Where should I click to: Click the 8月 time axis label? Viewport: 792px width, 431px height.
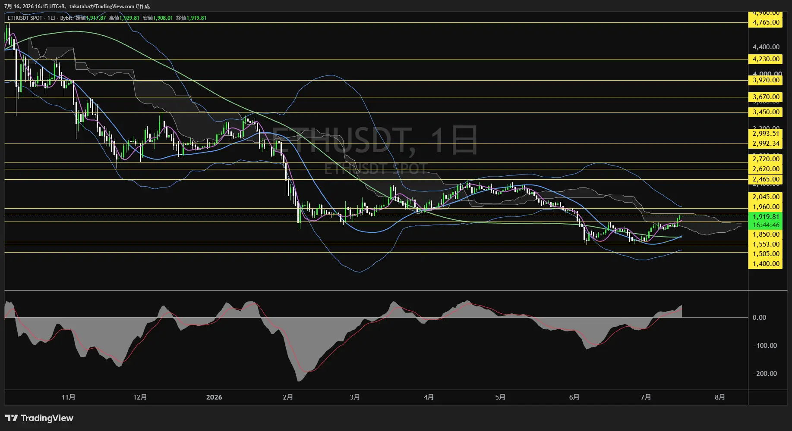coord(719,397)
